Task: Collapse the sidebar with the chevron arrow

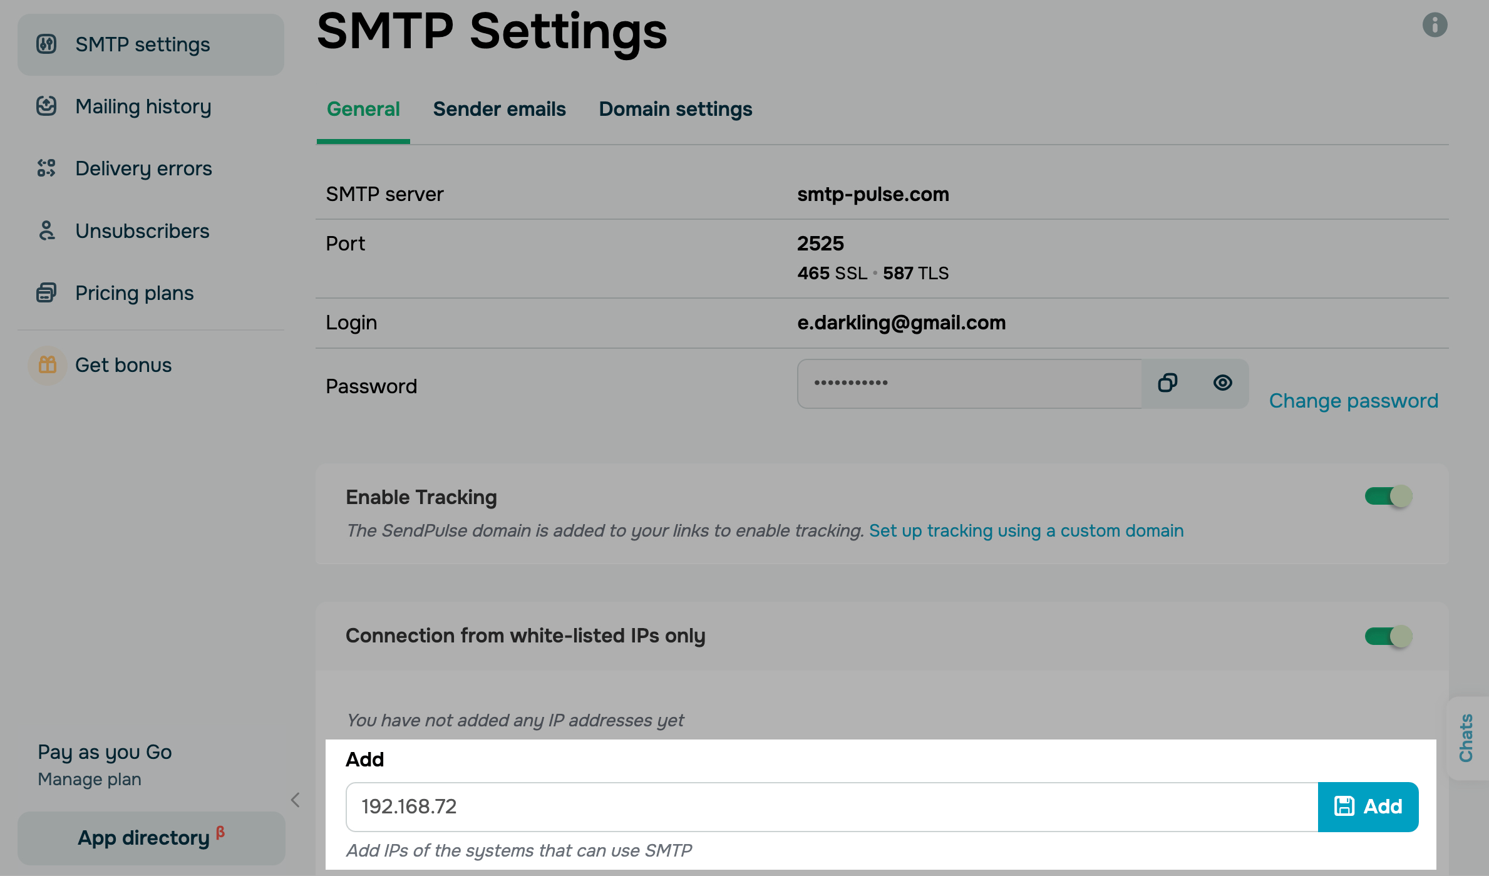Action: 296,800
